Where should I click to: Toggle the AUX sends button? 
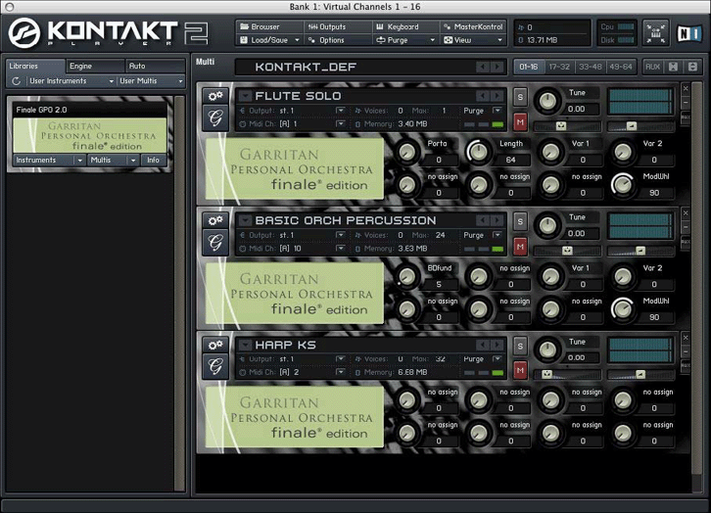click(x=653, y=68)
